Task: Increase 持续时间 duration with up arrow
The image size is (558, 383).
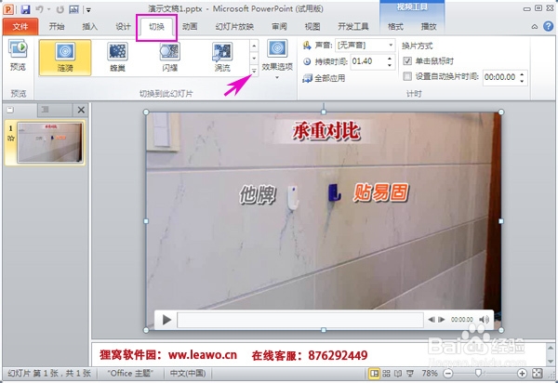Action: [x=390, y=59]
